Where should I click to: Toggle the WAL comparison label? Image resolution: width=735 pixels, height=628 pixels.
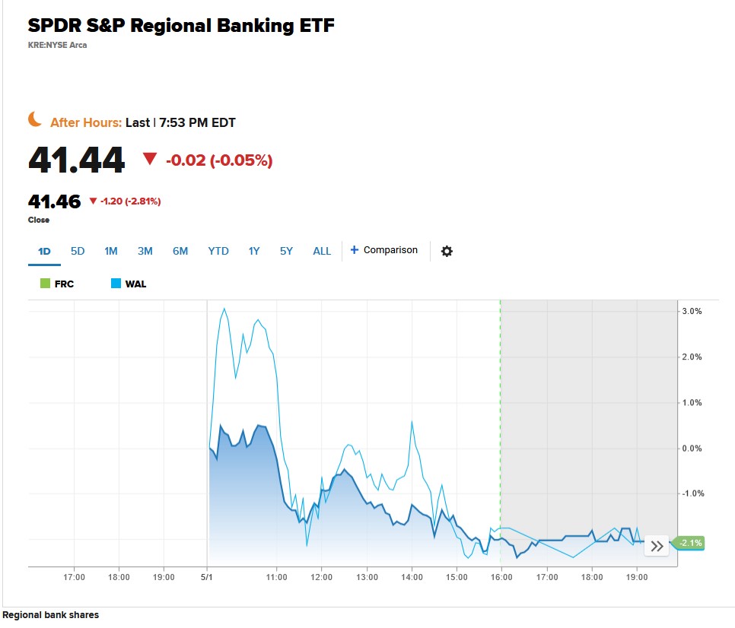[x=135, y=284]
